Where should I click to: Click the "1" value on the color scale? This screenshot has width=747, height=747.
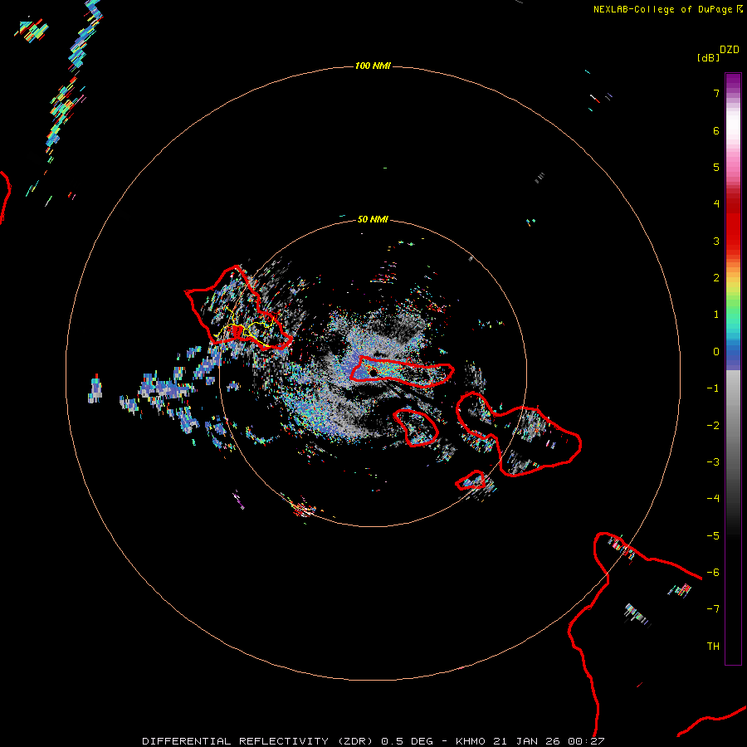coord(716,315)
